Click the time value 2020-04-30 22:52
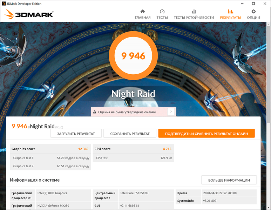This screenshot has width=271, height=210. pyautogui.click(x=220, y=193)
